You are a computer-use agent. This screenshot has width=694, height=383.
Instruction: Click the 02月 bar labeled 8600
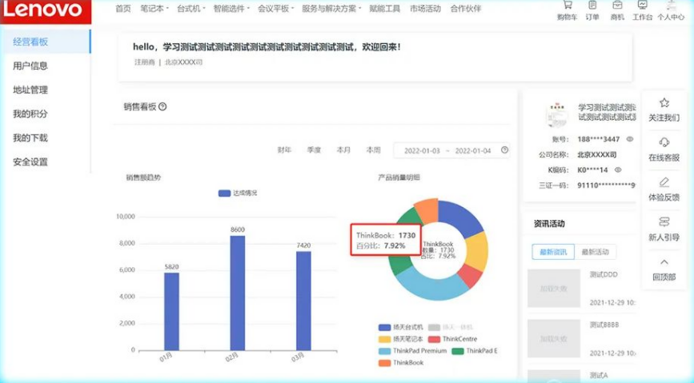click(238, 293)
